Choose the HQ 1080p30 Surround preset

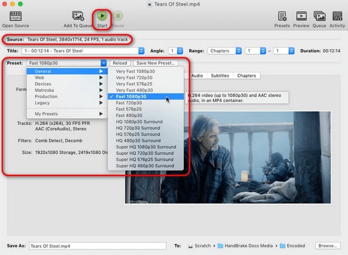pos(146,122)
